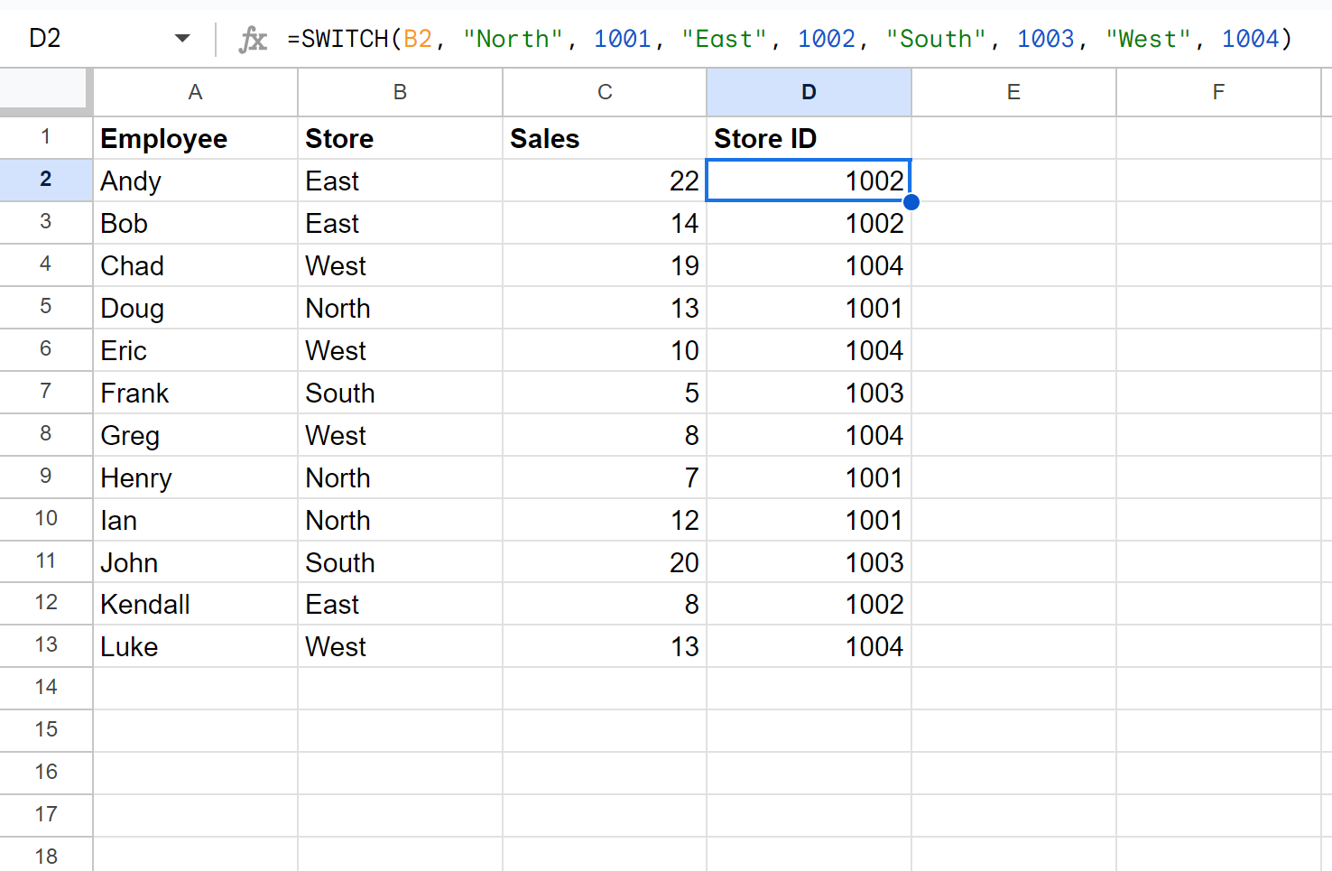Select row 2 by clicking its row number
The width and height of the screenshot is (1332, 871).
pyautogui.click(x=46, y=180)
